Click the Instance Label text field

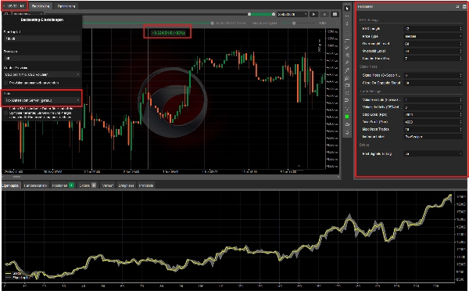[x=433, y=137]
